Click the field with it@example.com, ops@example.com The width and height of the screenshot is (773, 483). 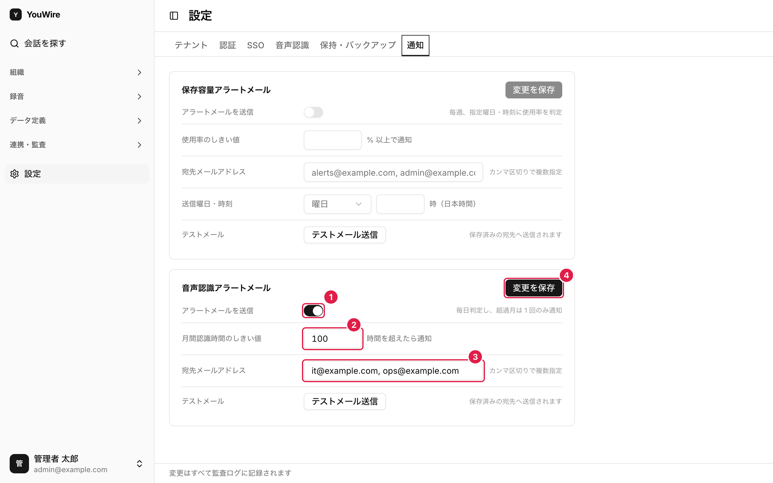393,371
